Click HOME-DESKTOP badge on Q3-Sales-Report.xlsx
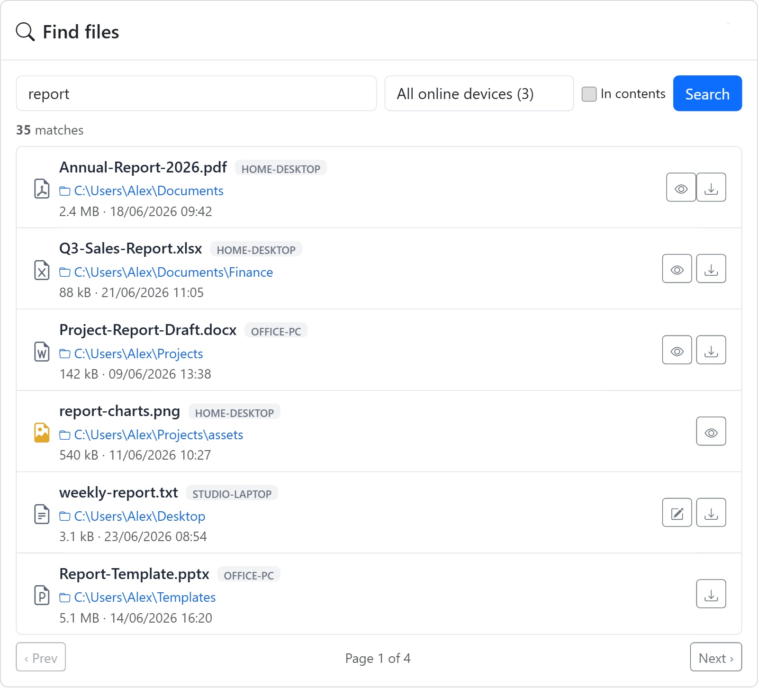The width and height of the screenshot is (758, 688). pyautogui.click(x=256, y=249)
